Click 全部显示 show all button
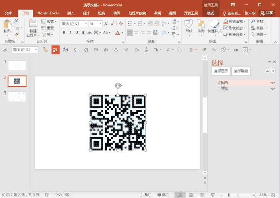 pos(221,71)
